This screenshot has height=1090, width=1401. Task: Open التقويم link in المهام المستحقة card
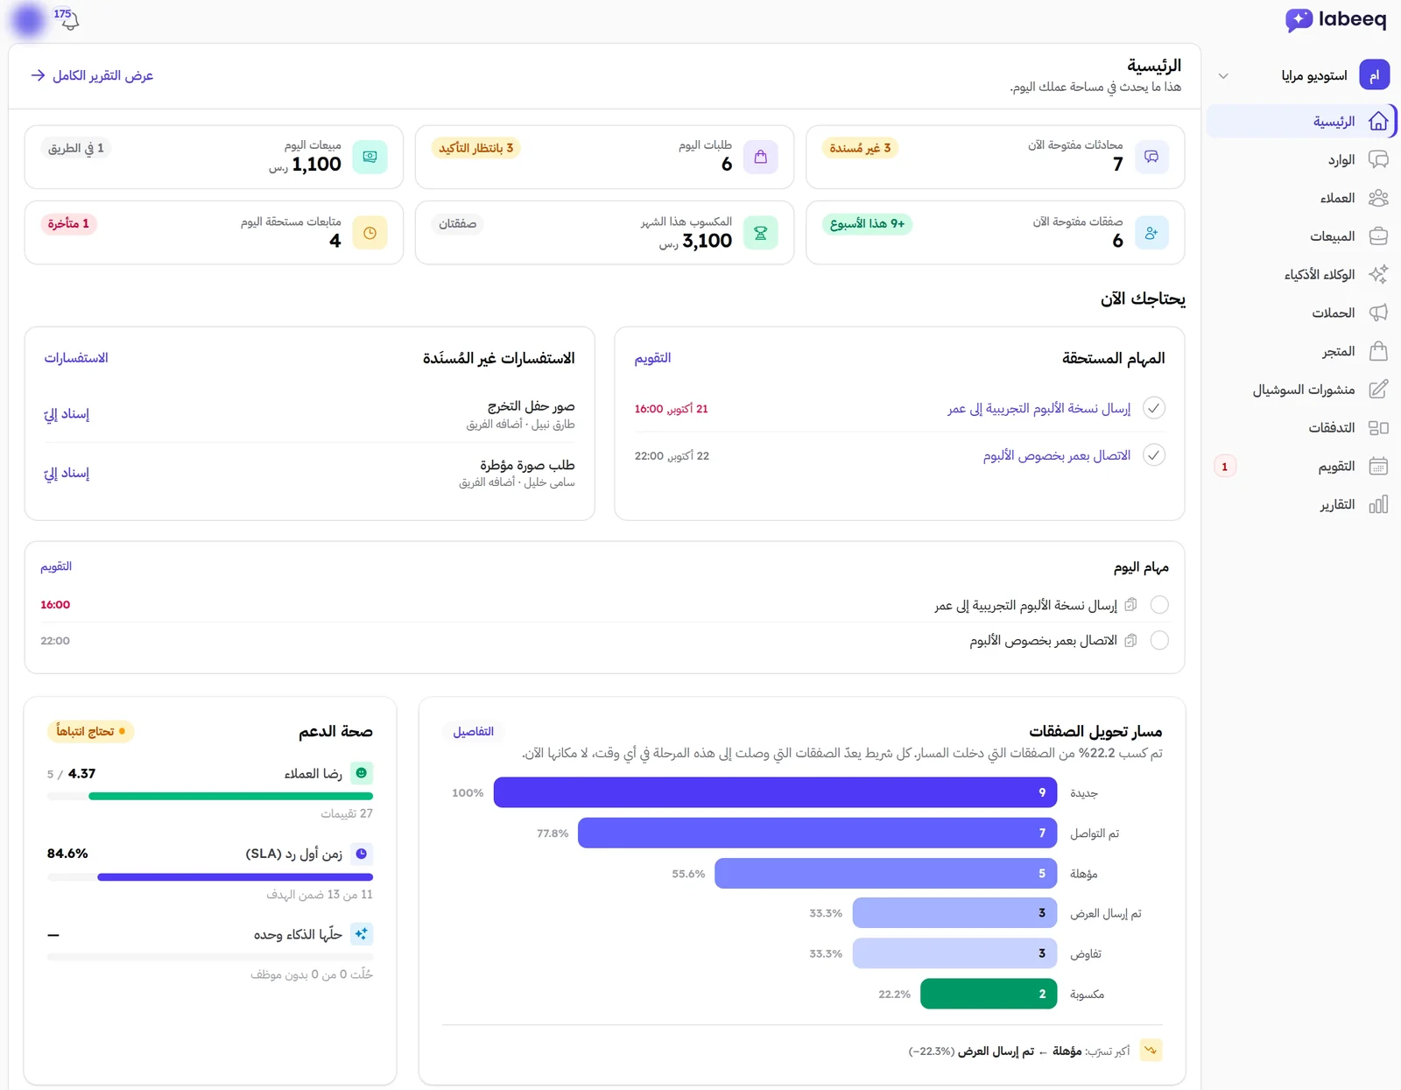tap(652, 358)
